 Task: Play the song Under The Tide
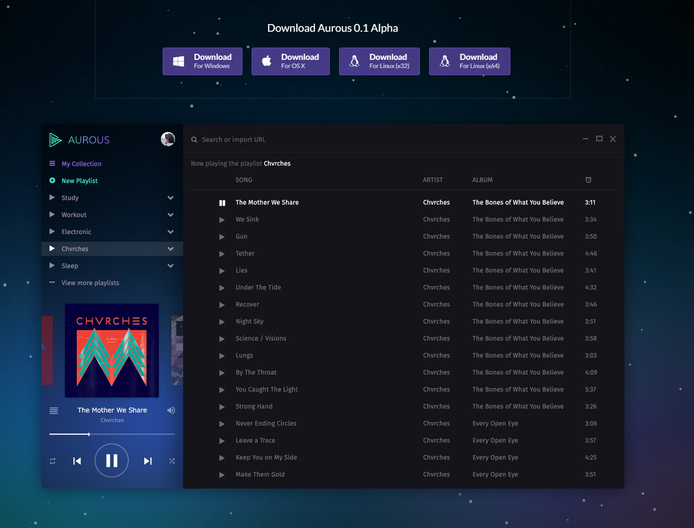(x=222, y=288)
